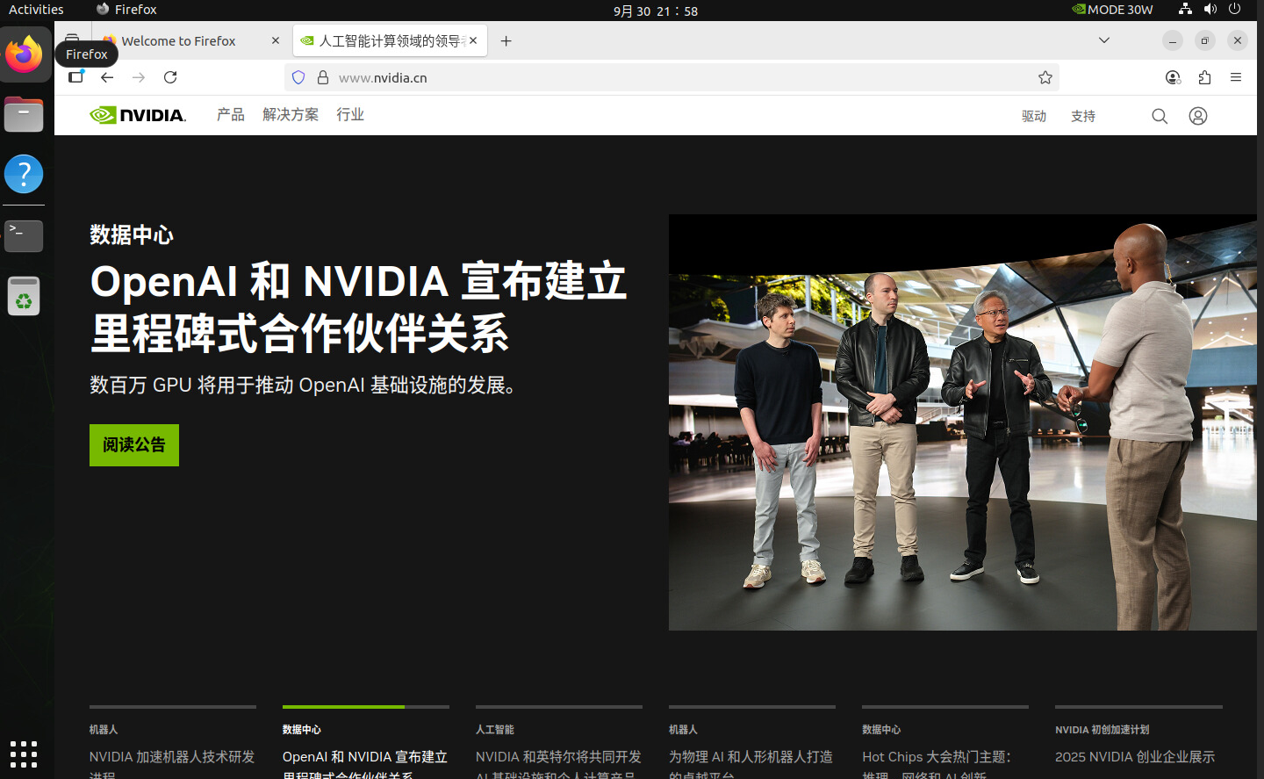Open the Help icon in the dock
This screenshot has width=1264, height=779.
(24, 174)
